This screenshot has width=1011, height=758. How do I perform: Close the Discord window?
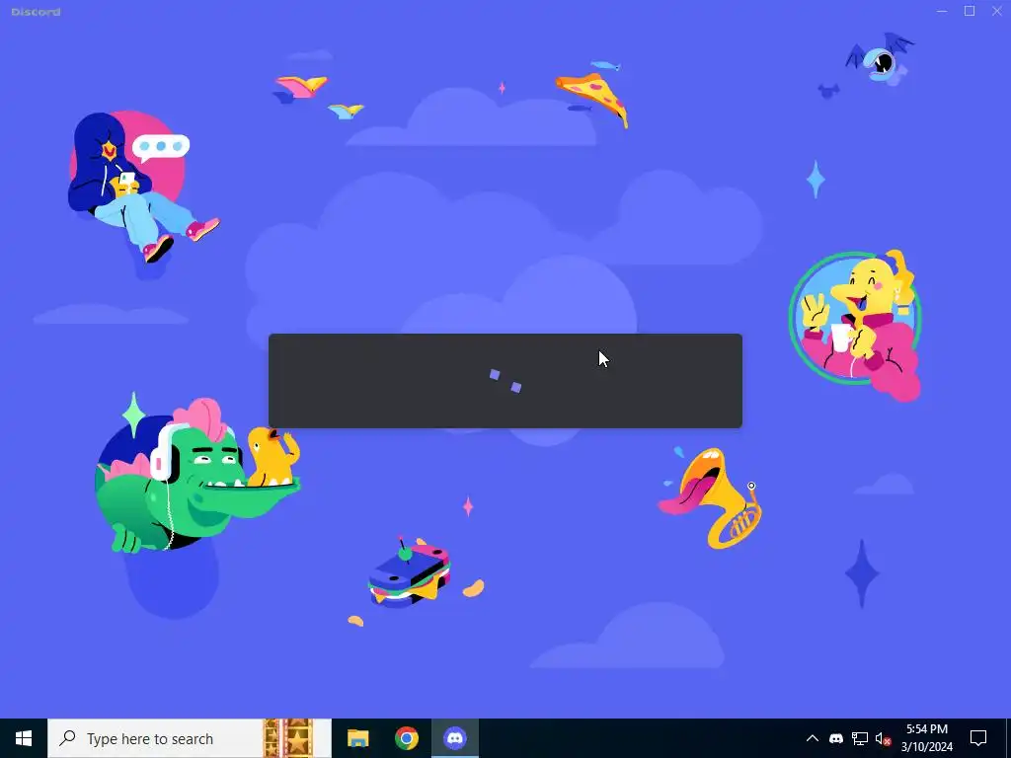click(x=997, y=11)
